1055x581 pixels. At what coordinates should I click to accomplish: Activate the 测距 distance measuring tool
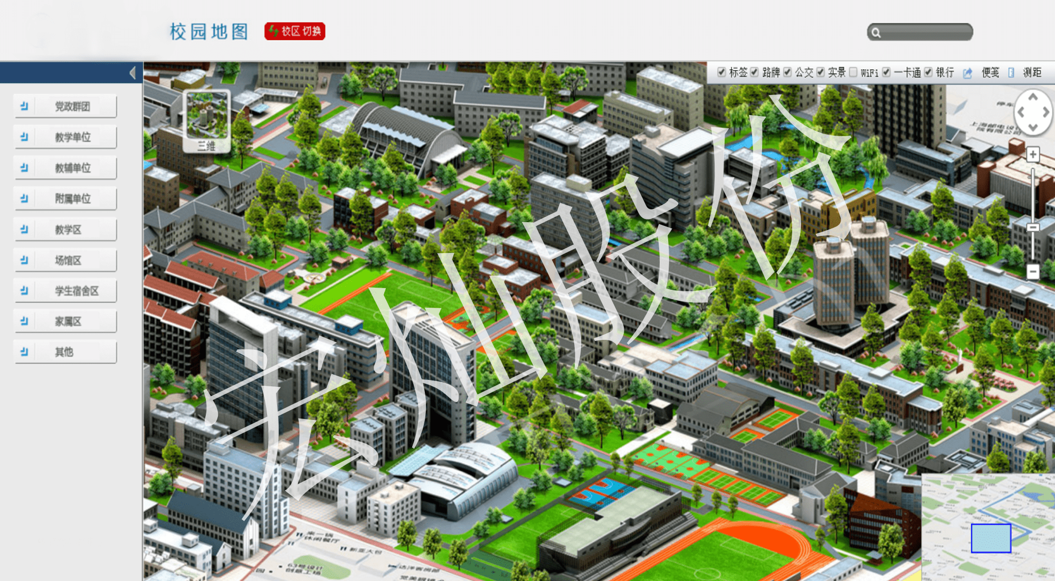(x=1032, y=73)
